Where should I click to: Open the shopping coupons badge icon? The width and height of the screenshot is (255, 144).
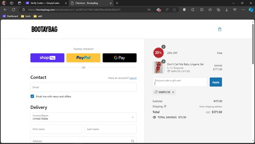(158, 10)
